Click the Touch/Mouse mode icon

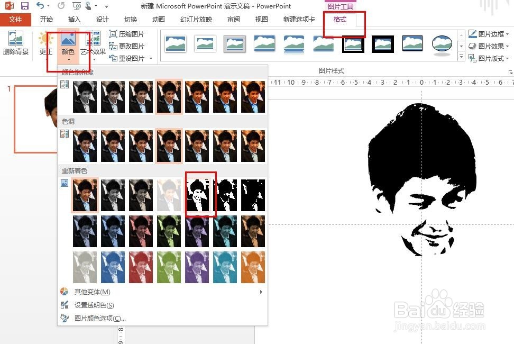pos(88,6)
